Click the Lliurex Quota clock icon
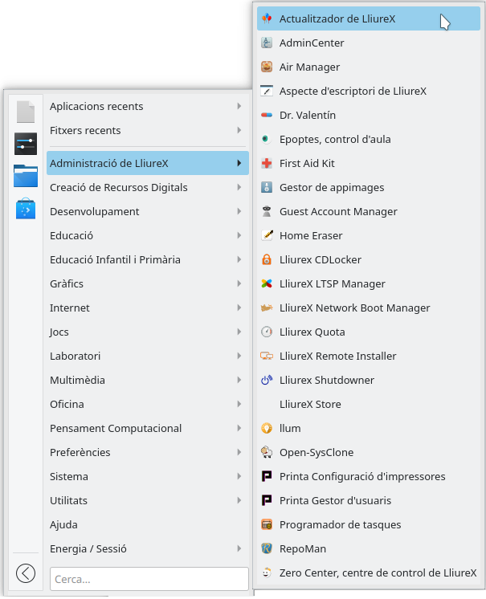This screenshot has height=599, width=486. click(x=267, y=332)
